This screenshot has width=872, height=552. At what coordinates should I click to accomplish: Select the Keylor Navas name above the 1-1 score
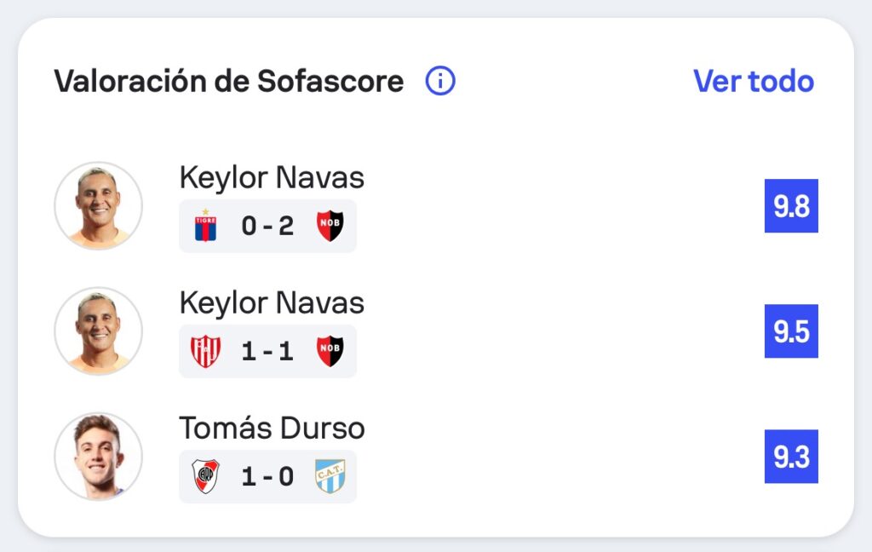[272, 303]
